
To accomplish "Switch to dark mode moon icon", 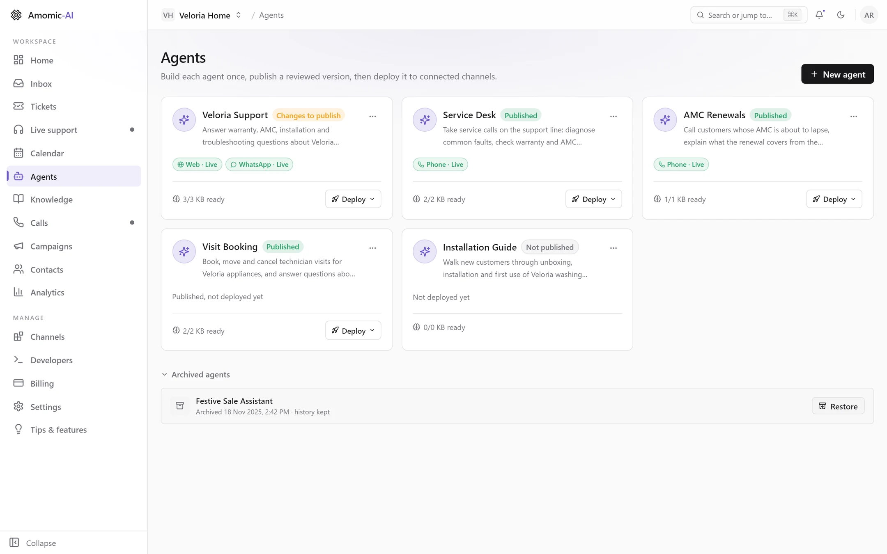I will [841, 15].
